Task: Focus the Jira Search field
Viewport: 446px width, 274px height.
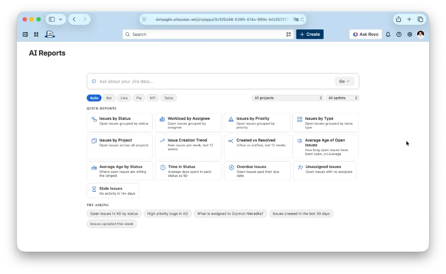Action: point(208,34)
